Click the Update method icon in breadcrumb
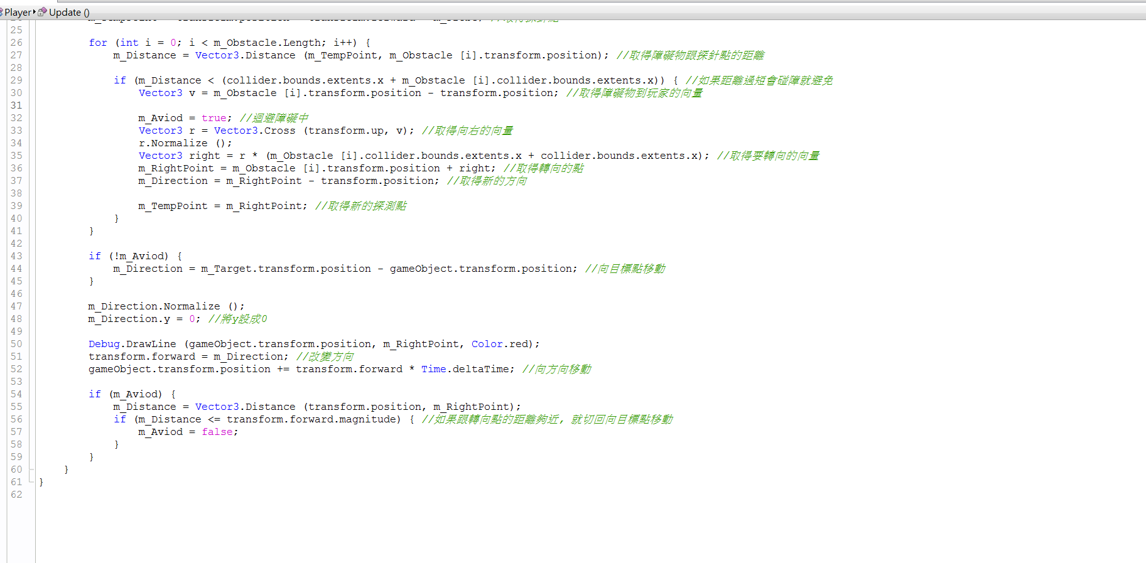 (x=42, y=12)
